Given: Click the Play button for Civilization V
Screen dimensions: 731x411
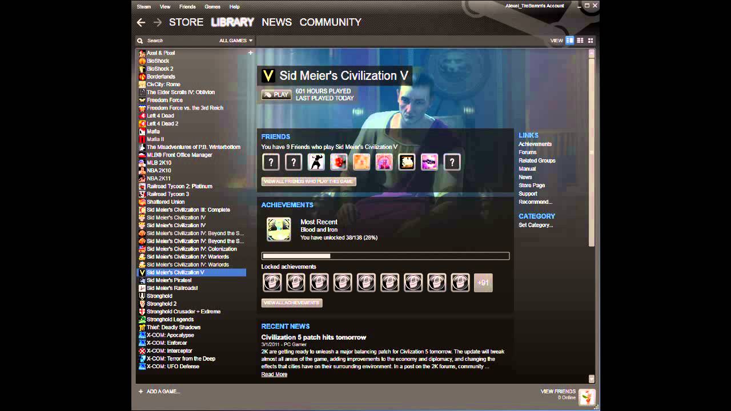Looking at the screenshot, I should (x=276, y=95).
